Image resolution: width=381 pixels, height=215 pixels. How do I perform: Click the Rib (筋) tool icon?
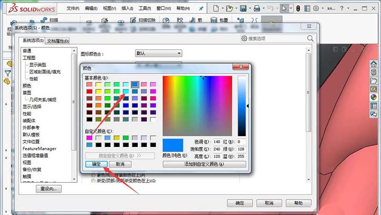click(x=192, y=20)
